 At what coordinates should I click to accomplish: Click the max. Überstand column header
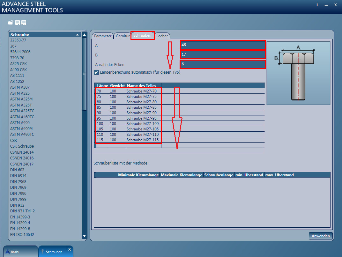pos(279,175)
